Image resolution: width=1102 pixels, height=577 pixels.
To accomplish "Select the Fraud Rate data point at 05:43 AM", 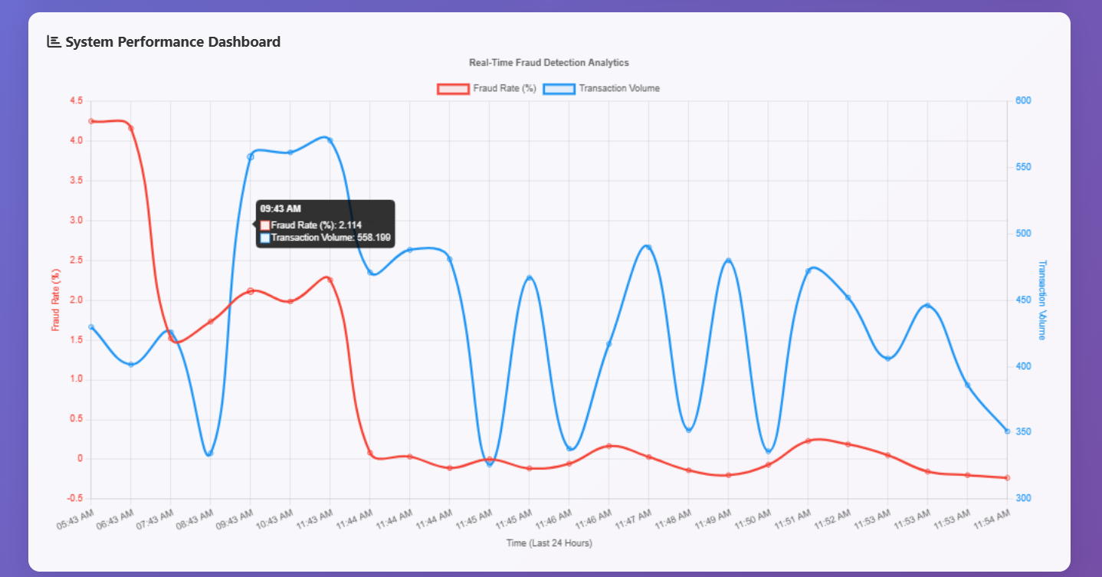I will coord(91,121).
